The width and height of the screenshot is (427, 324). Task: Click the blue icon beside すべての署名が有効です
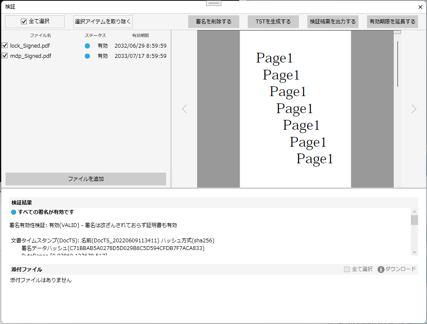(x=14, y=212)
